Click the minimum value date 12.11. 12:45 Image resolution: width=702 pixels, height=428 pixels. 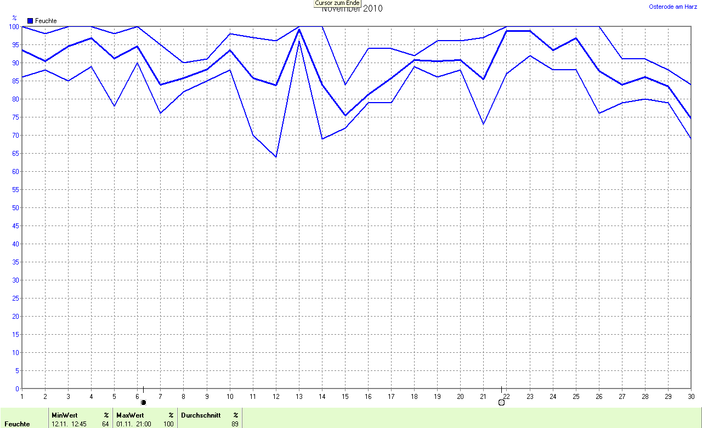point(69,424)
